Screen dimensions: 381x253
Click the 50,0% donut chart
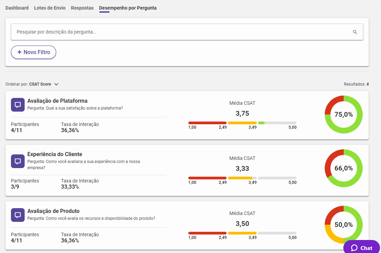(x=343, y=225)
